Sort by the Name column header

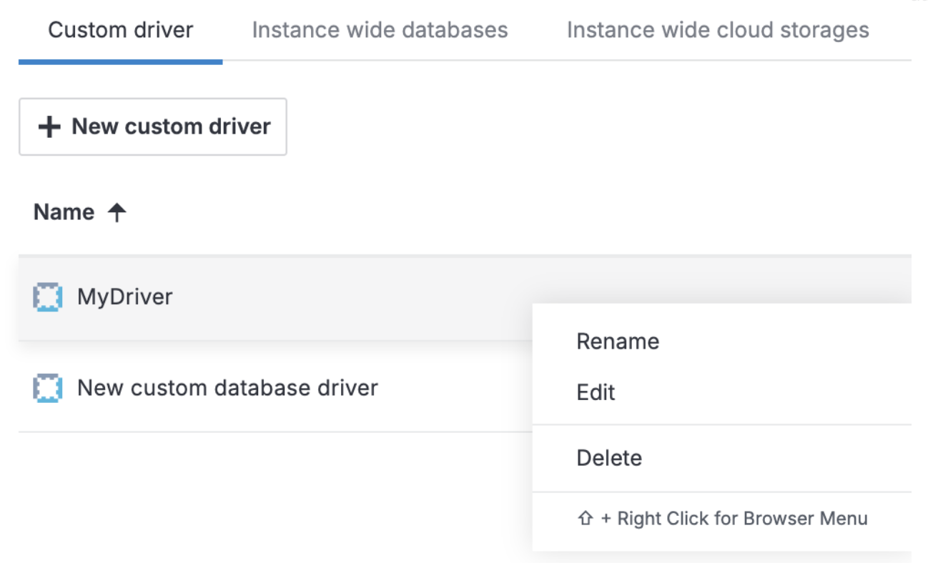click(64, 212)
